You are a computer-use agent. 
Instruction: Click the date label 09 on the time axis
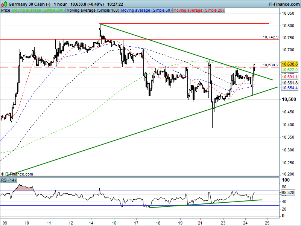coord(5,223)
